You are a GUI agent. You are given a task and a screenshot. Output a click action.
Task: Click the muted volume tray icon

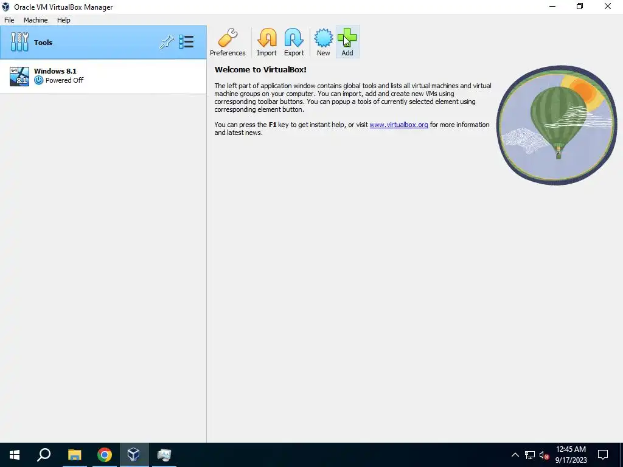pyautogui.click(x=545, y=455)
